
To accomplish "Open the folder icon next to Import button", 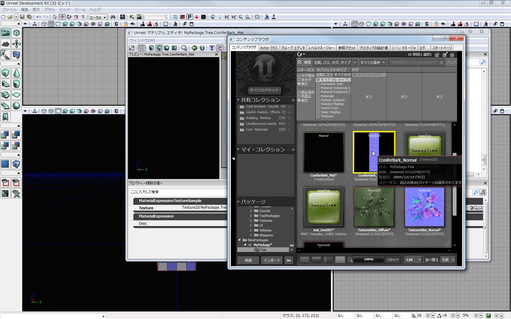I will coord(289,260).
